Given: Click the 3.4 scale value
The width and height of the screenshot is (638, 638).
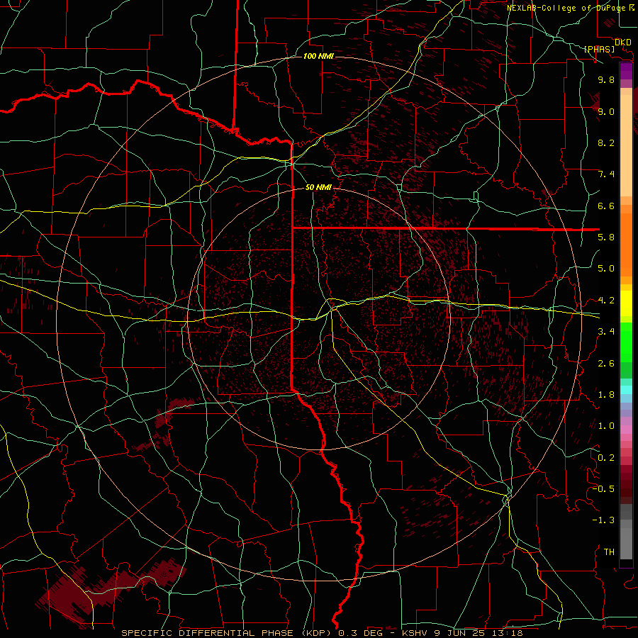Looking at the screenshot, I should (606, 332).
